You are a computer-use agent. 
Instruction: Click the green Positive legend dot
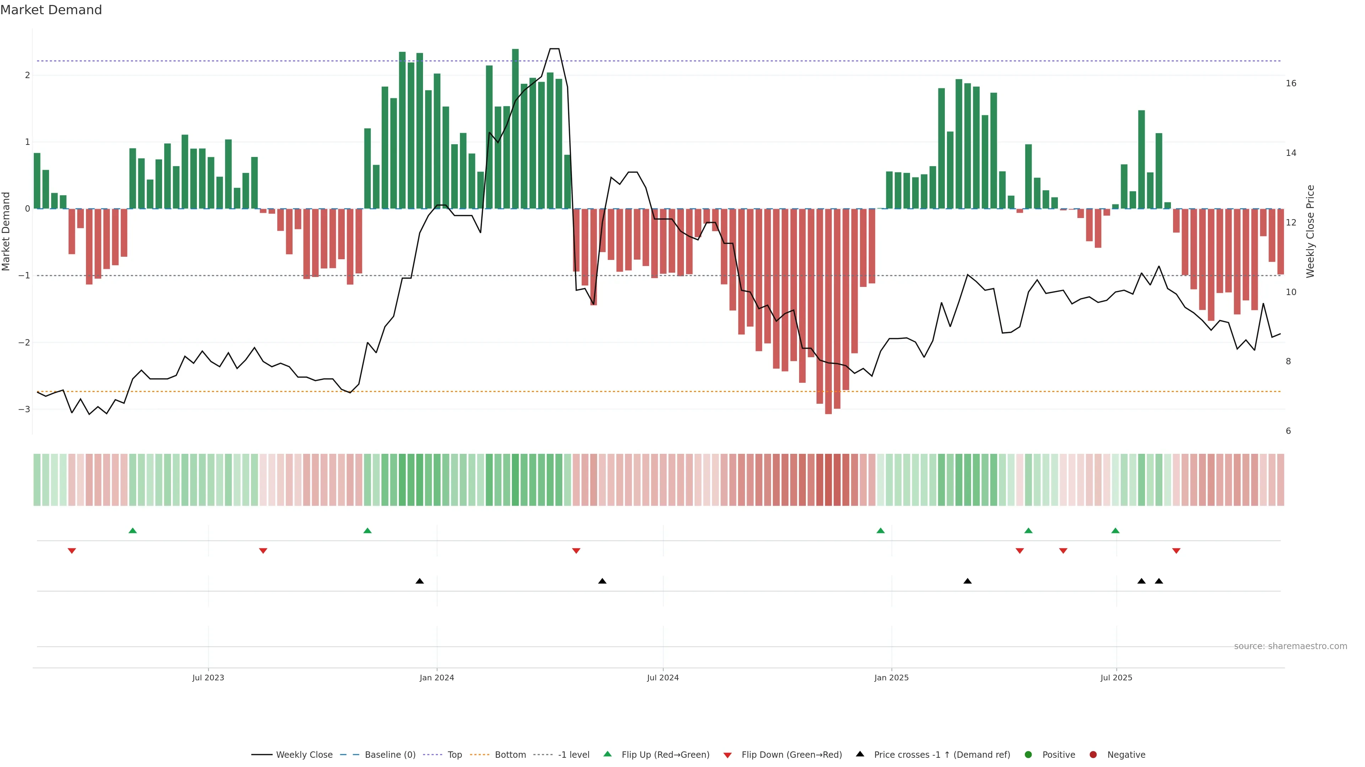(x=1028, y=755)
